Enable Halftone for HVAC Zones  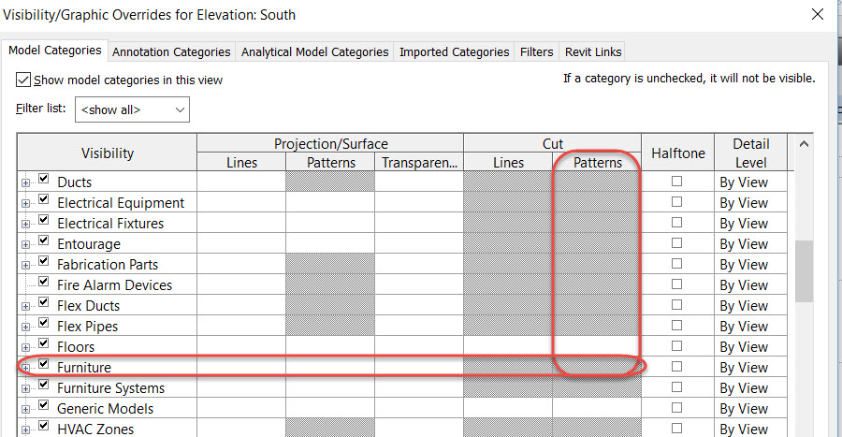676,428
